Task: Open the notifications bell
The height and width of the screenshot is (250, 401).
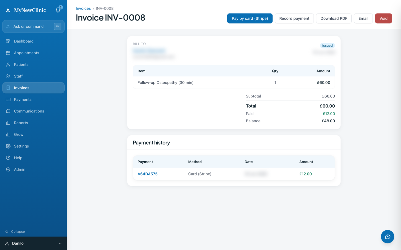Action: [x=58, y=10]
